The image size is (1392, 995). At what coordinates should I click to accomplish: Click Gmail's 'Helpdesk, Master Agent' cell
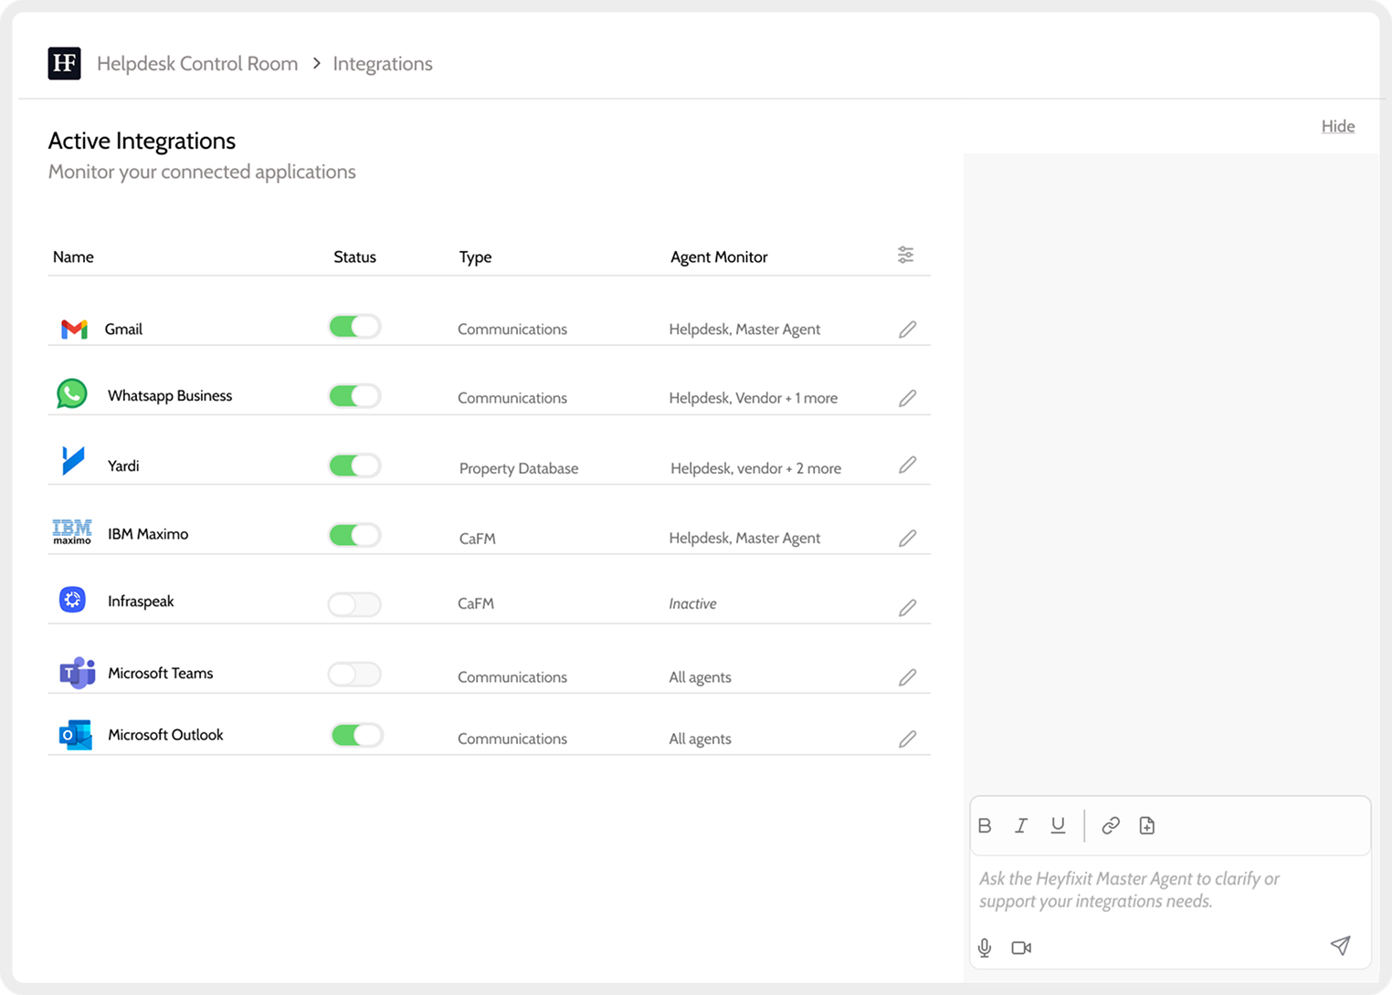[x=744, y=330]
